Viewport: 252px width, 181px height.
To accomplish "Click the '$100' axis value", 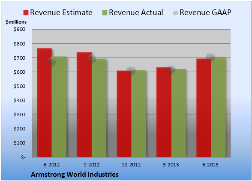I will click(x=19, y=143).
